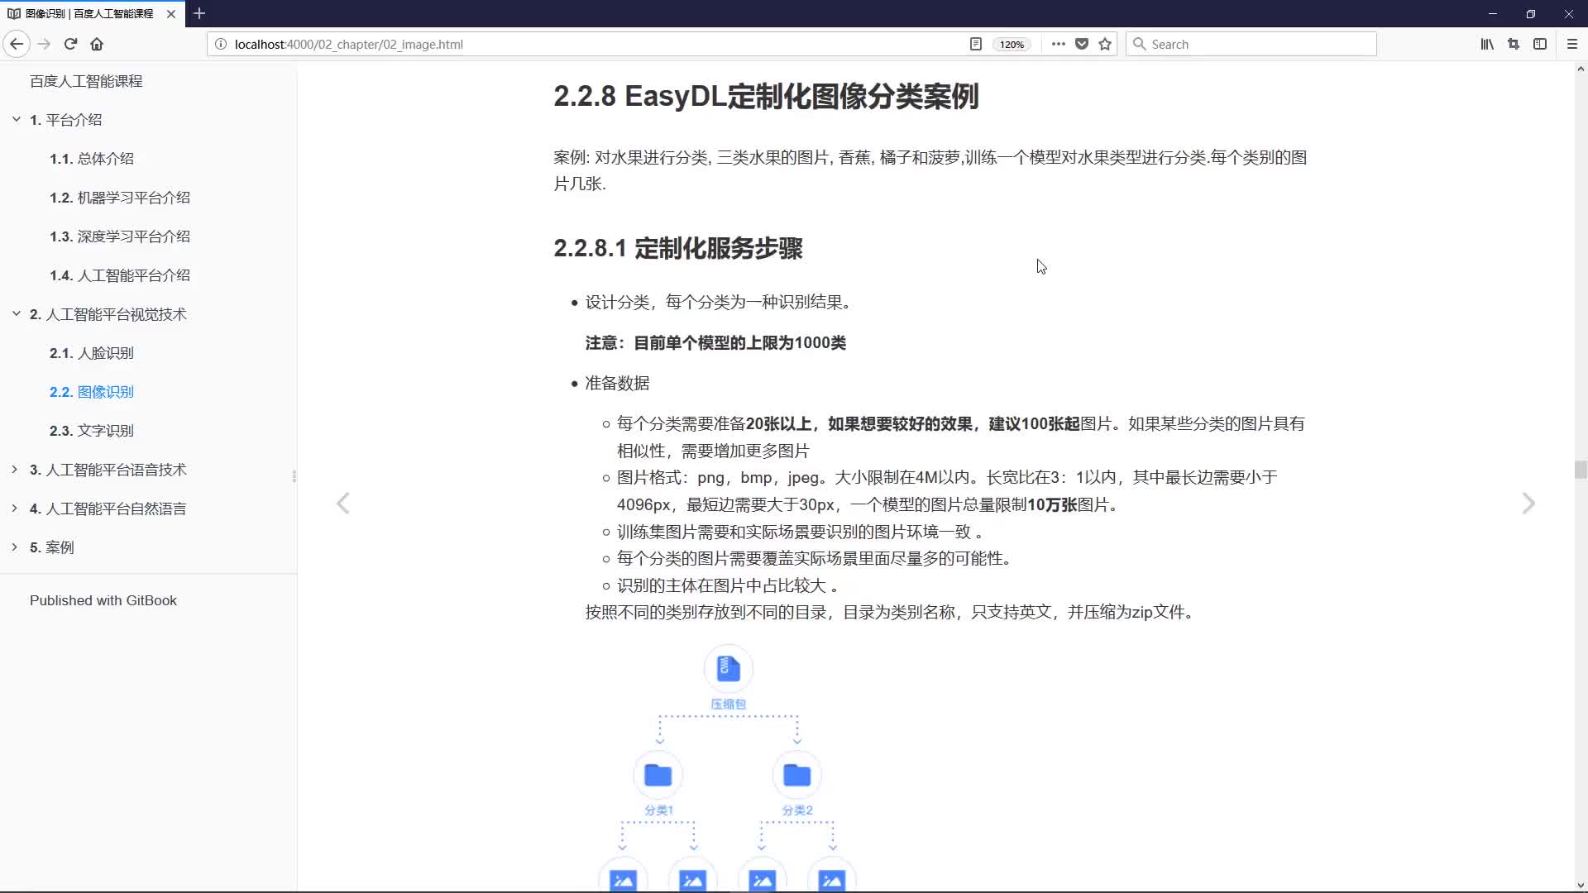Open 1. 平台介绍 chapter link

coord(66,120)
